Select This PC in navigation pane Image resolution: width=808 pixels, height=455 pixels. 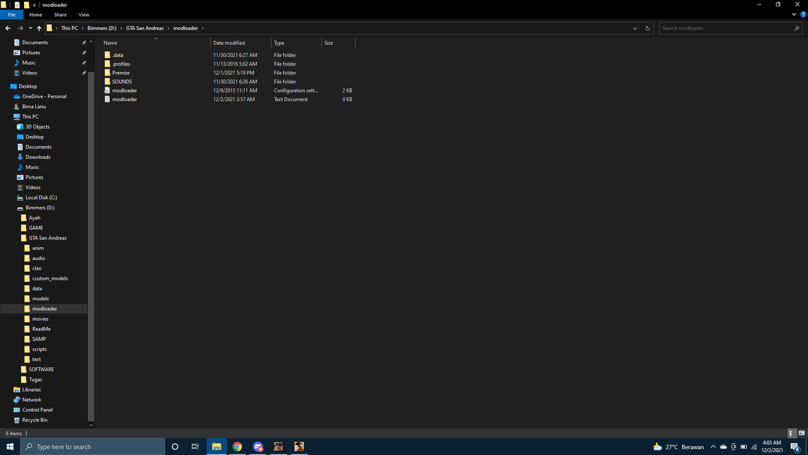(30, 116)
